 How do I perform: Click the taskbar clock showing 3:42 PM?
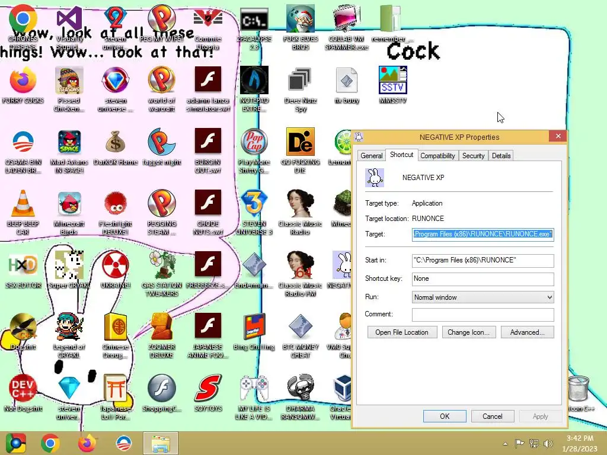pos(580,443)
